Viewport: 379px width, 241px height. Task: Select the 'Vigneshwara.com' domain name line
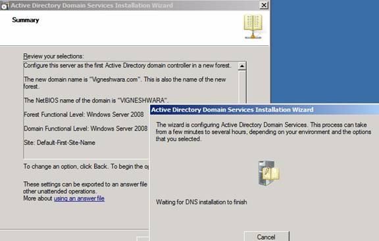click(x=125, y=83)
